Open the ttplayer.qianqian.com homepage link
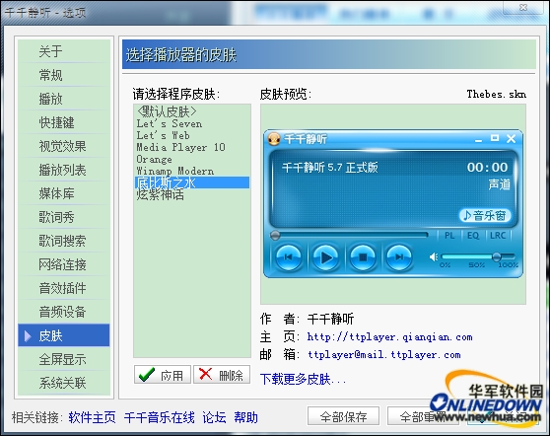Screen dimensions: 550x436 [x=389, y=337]
